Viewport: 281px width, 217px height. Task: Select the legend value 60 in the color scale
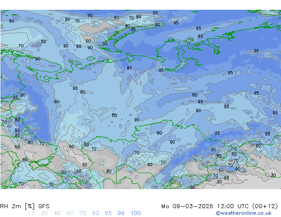pyautogui.click(x=70, y=213)
